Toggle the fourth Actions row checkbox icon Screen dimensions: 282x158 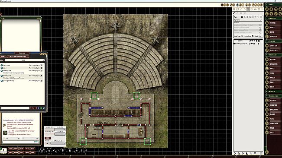click(x=260, y=32)
